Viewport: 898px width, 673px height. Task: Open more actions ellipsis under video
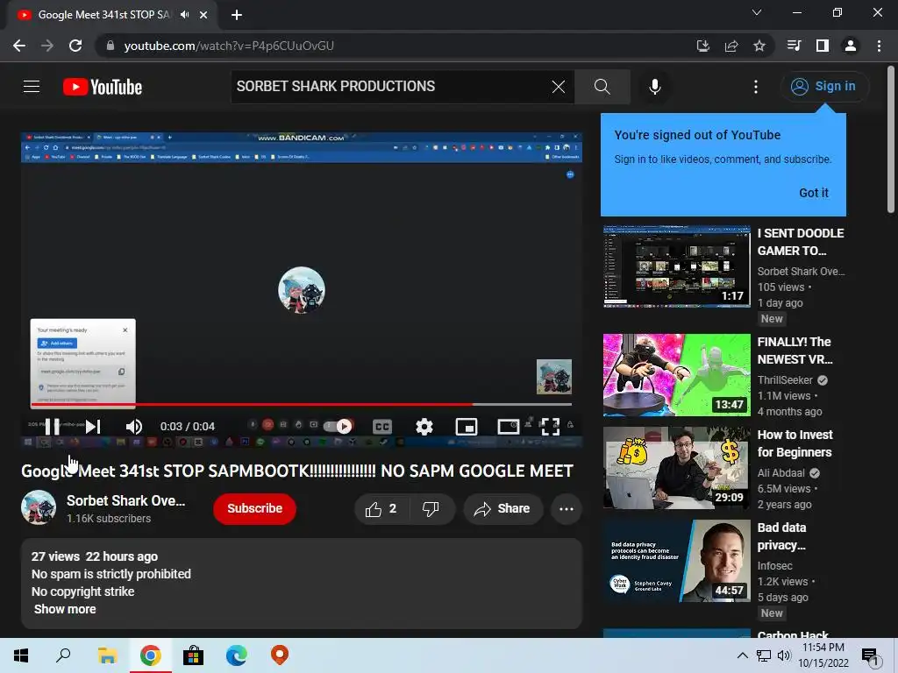coord(567,509)
